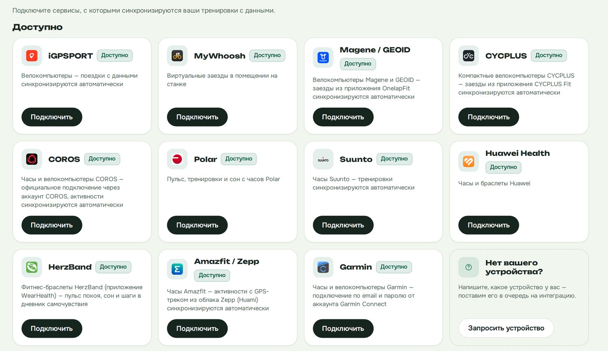Connect Amazfit / Zepp via Подключить
This screenshot has width=608, height=351.
[x=197, y=328]
